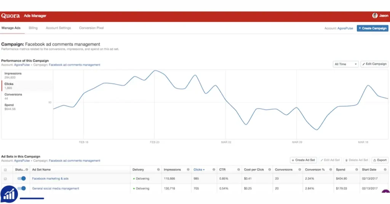The width and height of the screenshot is (390, 204).
Task: Click the info icon beside CTR column
Action: click(238, 169)
